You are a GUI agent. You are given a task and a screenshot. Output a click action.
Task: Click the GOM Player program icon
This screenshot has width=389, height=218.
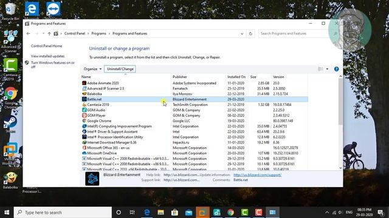(x=84, y=116)
